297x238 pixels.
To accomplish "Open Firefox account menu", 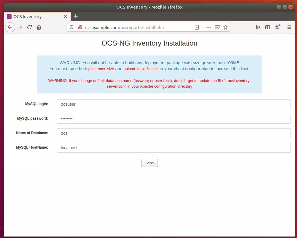I will (x=277, y=27).
